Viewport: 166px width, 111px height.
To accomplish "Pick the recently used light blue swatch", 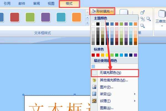I will coord(93,66).
